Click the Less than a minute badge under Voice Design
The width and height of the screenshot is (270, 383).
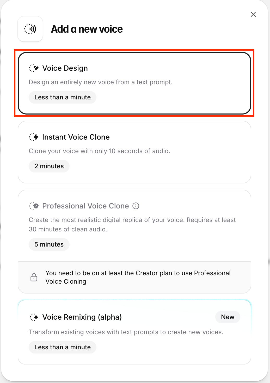(62, 97)
